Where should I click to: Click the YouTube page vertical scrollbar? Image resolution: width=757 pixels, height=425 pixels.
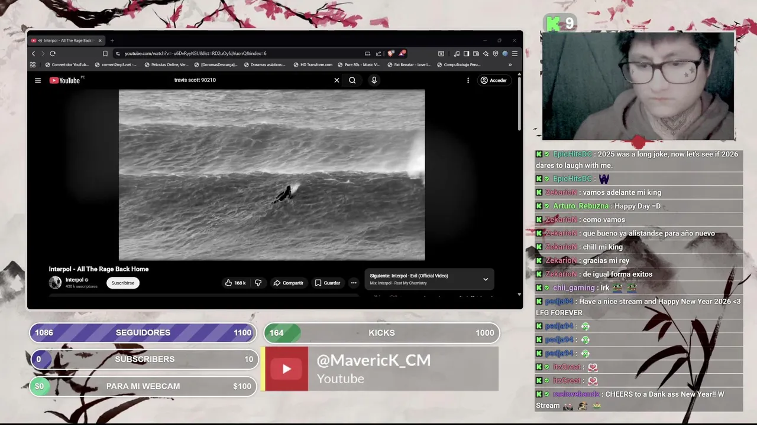[519, 104]
